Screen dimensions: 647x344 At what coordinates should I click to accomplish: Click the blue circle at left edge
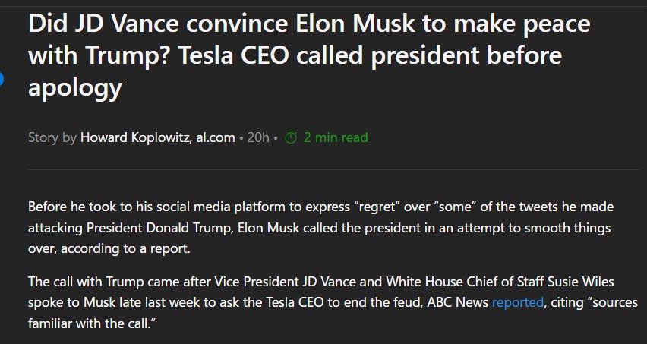click(2, 79)
